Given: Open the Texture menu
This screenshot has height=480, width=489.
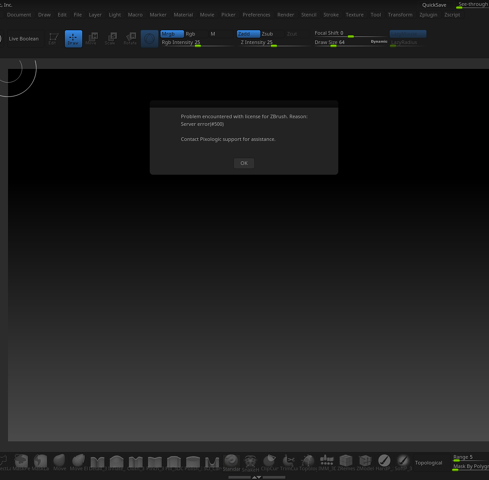Looking at the screenshot, I should pos(355,15).
